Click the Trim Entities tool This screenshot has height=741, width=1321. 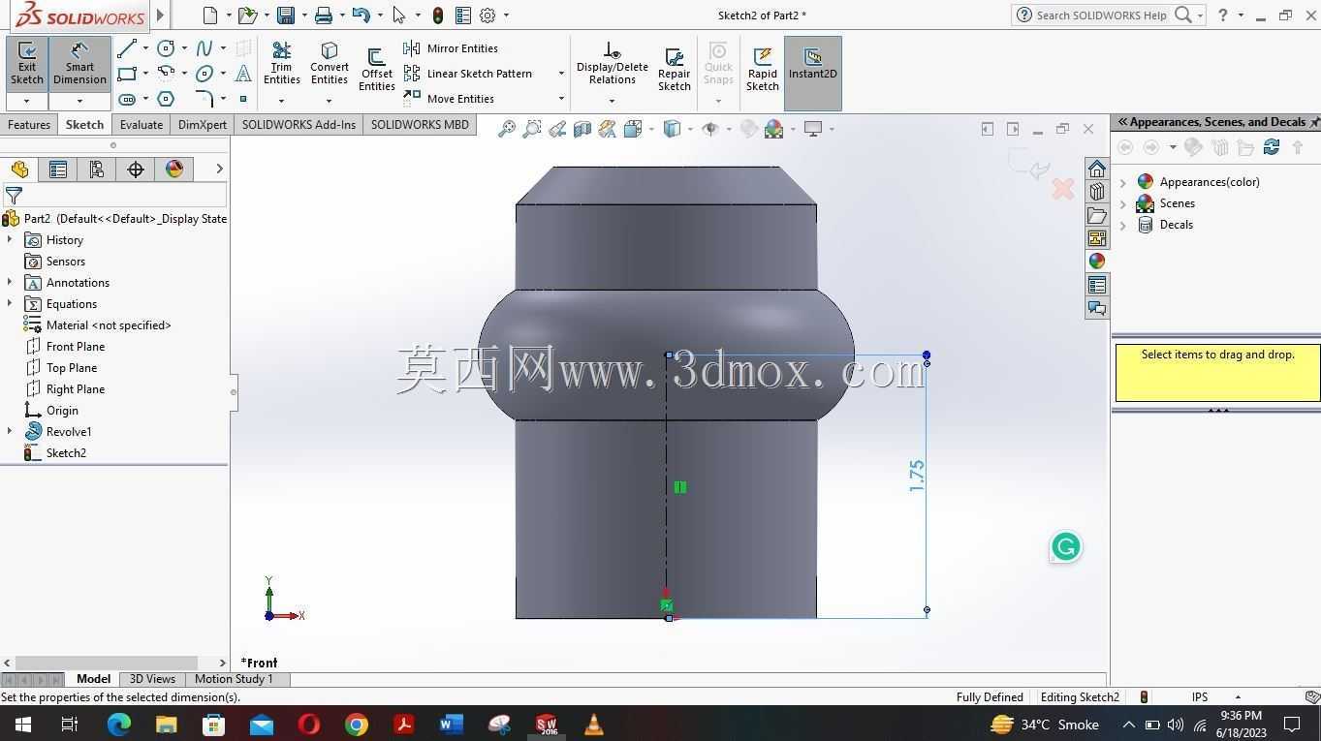[282, 64]
